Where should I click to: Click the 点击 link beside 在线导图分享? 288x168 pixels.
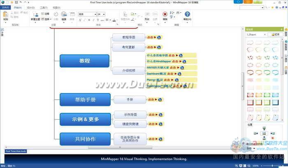pos(152,139)
